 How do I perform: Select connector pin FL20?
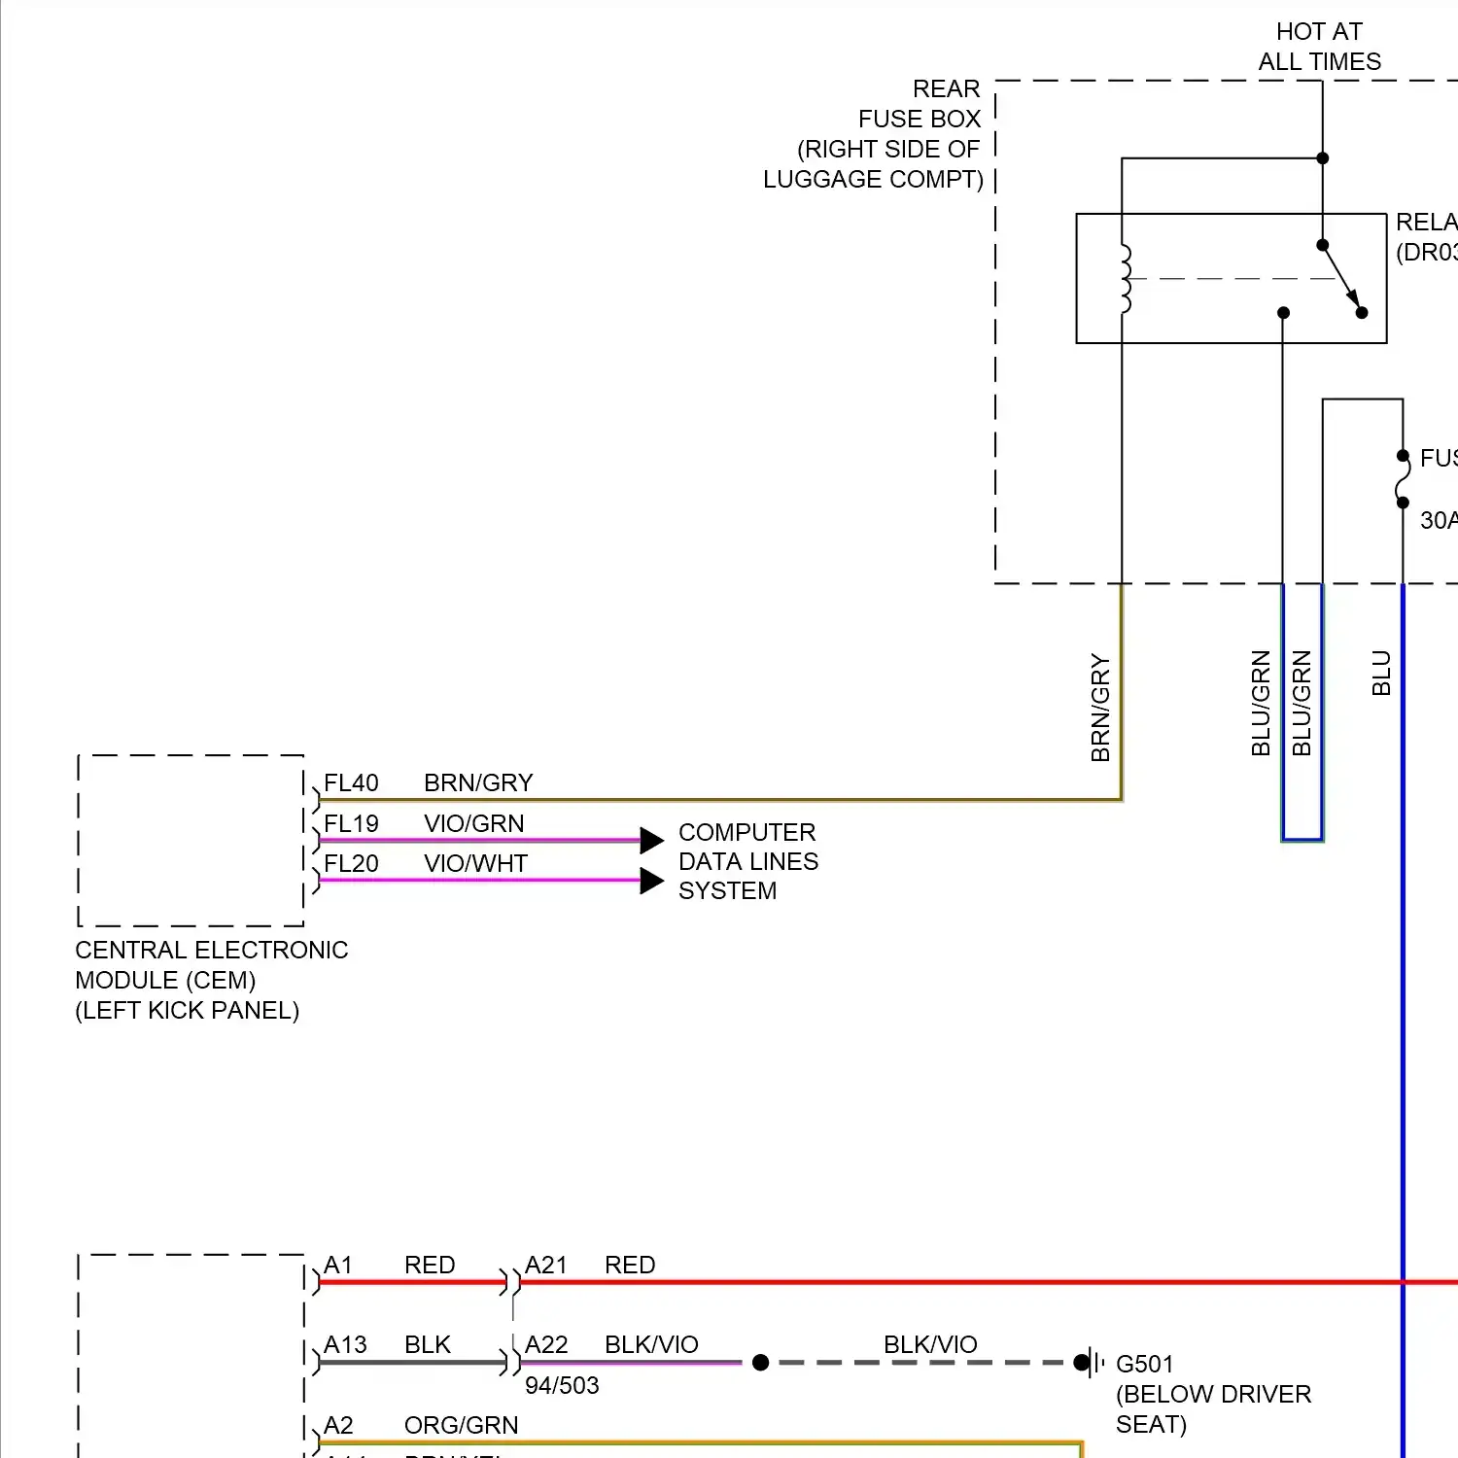pyautogui.click(x=351, y=863)
